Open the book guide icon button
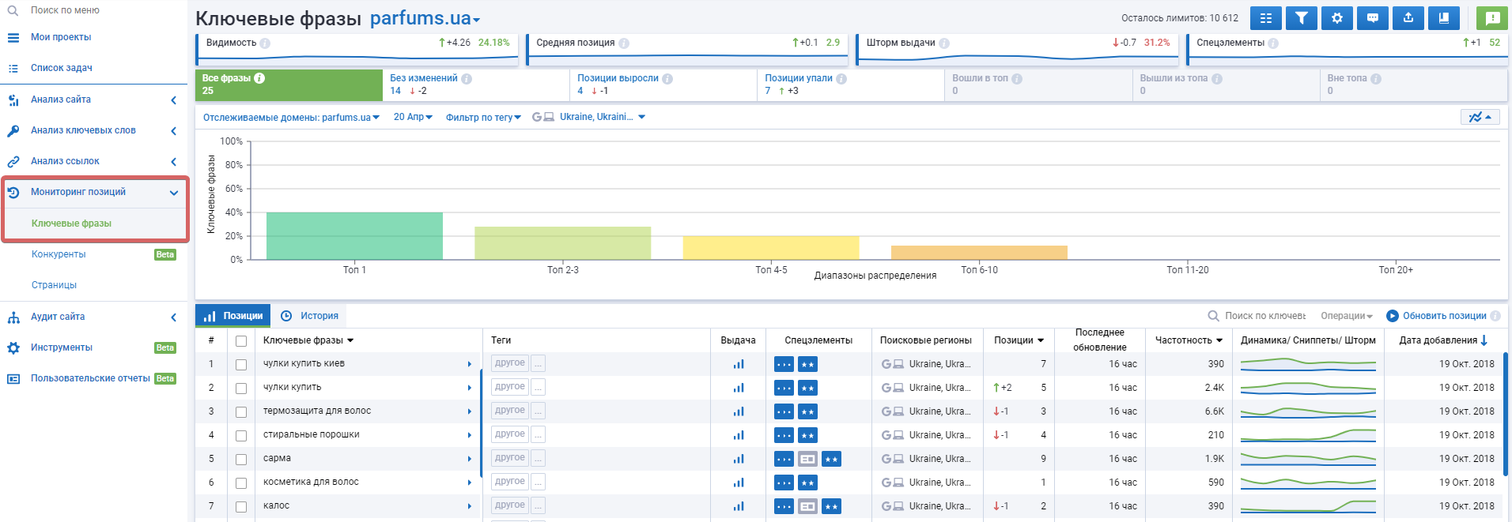 click(x=1444, y=18)
